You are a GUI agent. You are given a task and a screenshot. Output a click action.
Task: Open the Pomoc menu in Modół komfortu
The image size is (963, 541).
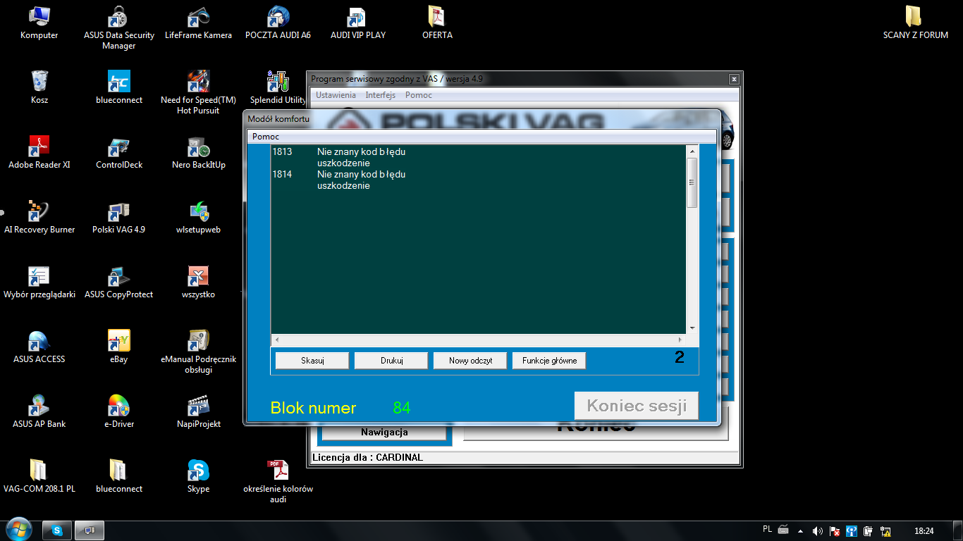click(x=266, y=136)
